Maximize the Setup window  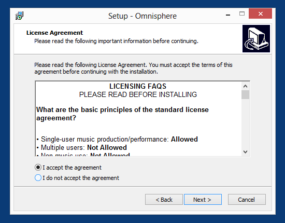[x=242, y=14]
